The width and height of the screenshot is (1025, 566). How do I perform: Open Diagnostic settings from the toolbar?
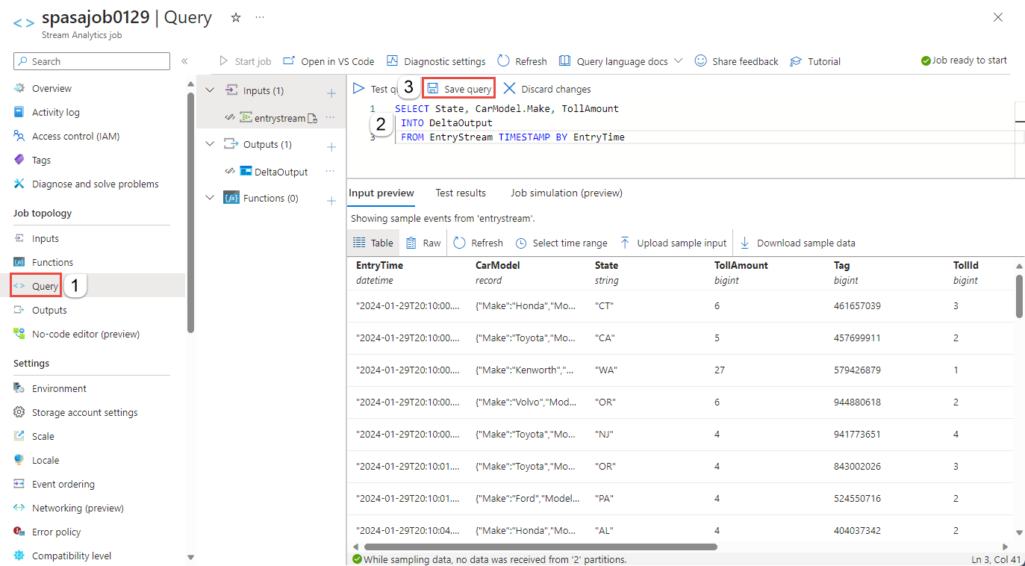click(x=436, y=60)
